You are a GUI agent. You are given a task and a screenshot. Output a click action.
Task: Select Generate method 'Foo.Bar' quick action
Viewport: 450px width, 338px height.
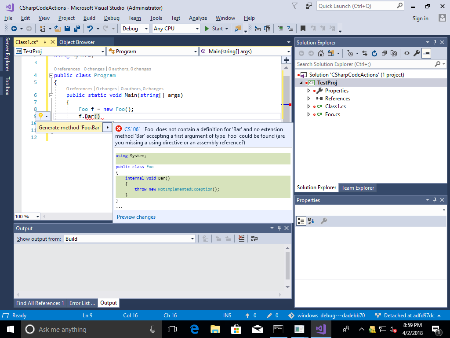coord(69,127)
